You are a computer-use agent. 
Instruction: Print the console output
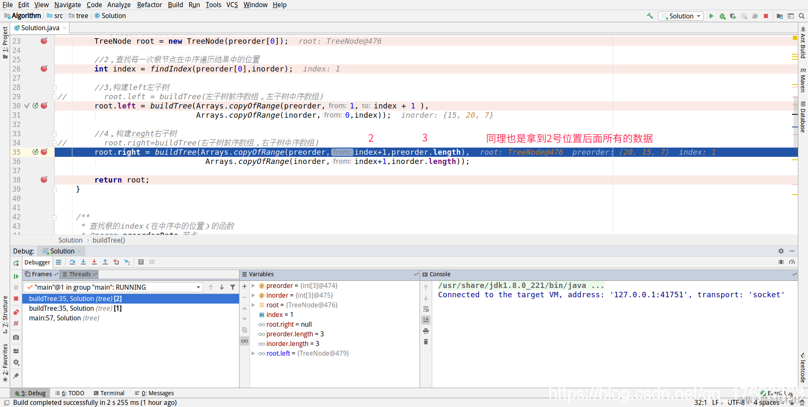(x=426, y=331)
